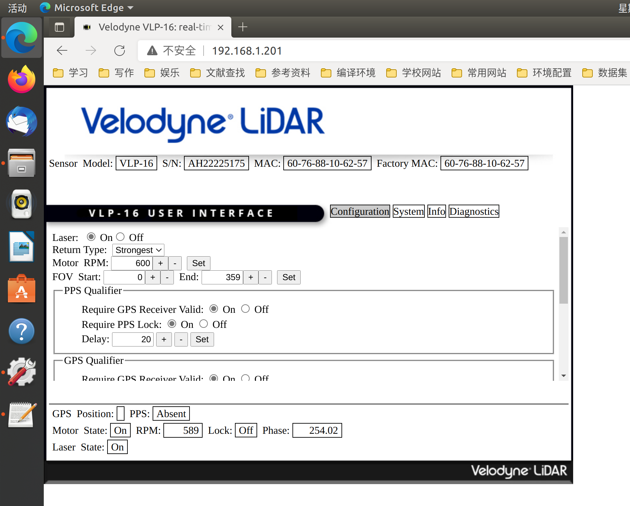Open the Return Type dropdown
This screenshot has height=506, width=630.
[x=138, y=250]
